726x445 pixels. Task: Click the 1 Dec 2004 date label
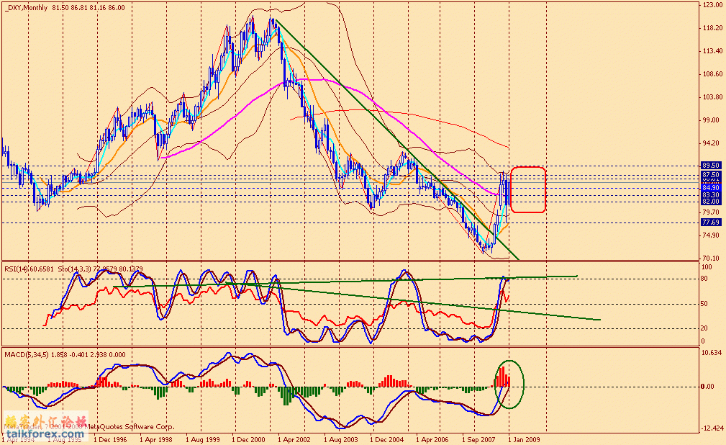[x=387, y=439]
